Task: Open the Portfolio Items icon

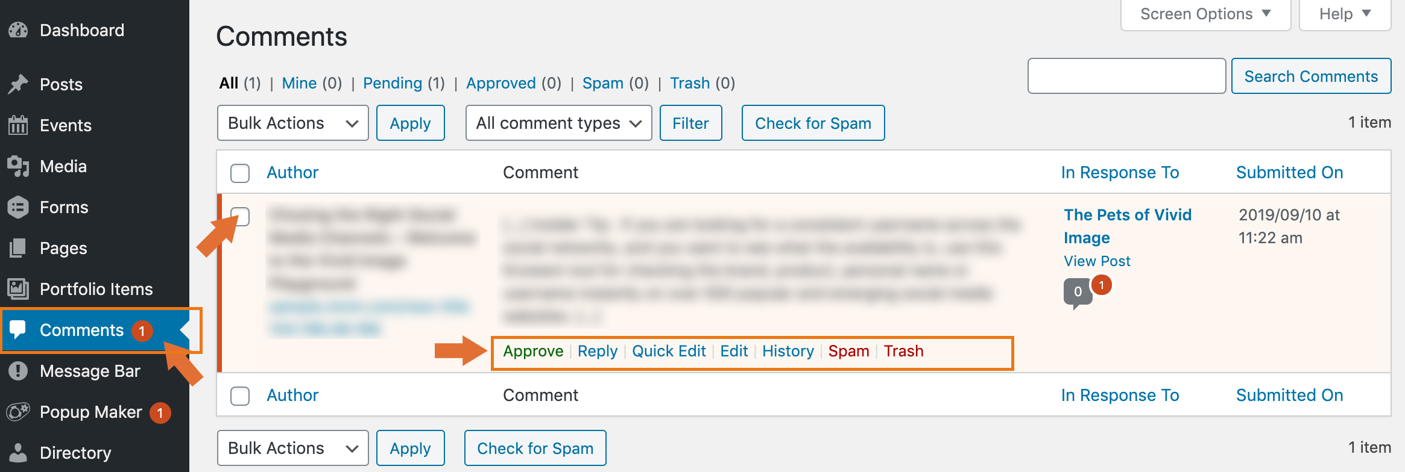Action: point(18,289)
